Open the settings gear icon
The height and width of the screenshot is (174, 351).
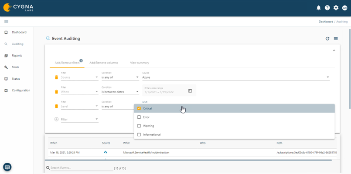click(x=336, y=8)
